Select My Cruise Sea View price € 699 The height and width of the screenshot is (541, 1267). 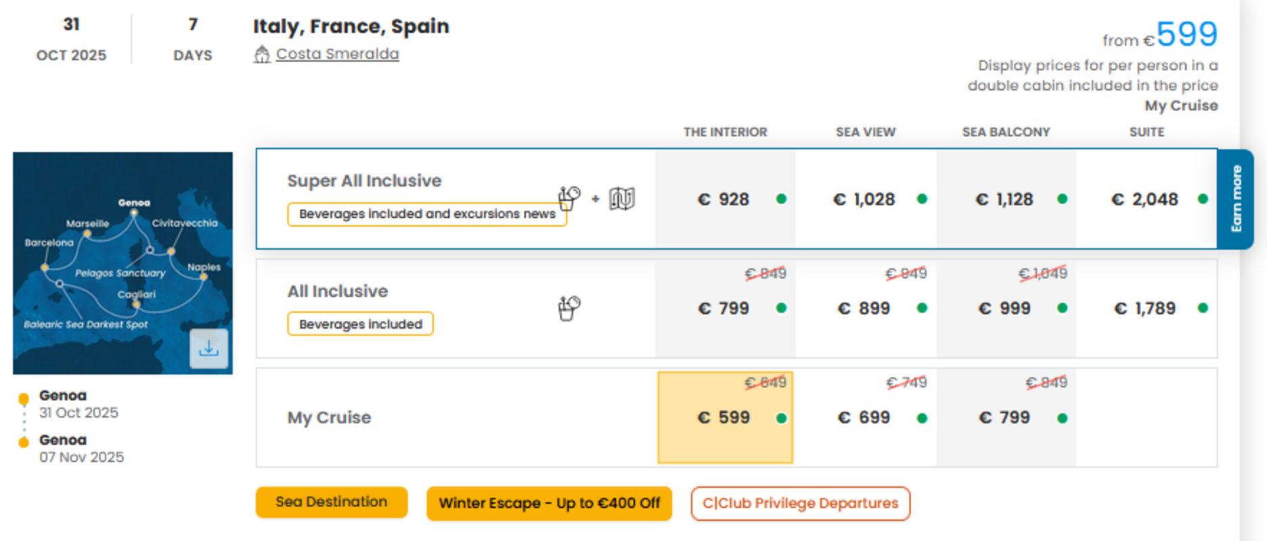866,417
